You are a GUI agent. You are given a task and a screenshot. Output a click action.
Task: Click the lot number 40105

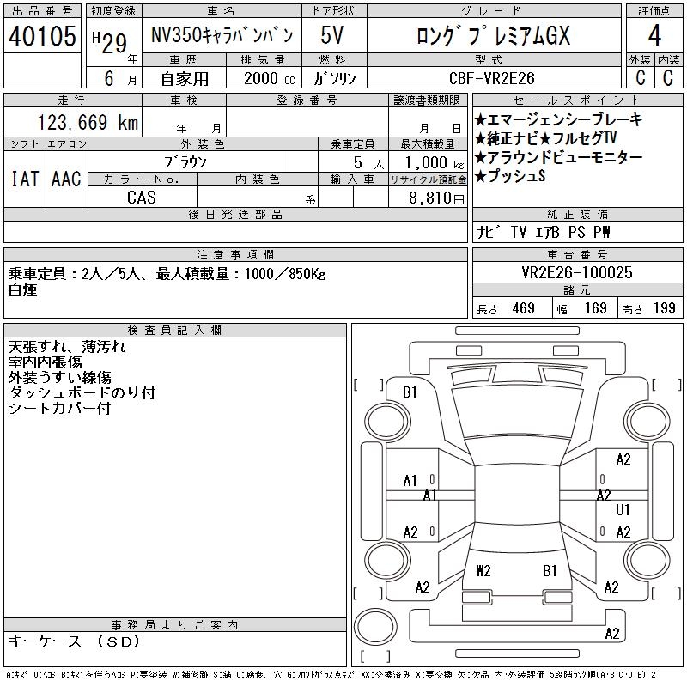42,35
